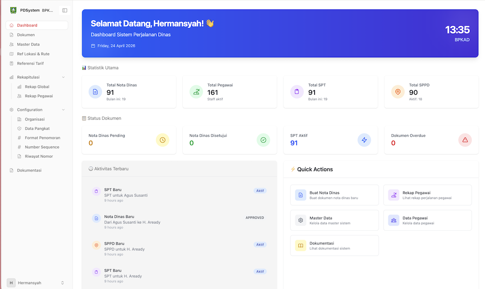Open the Dokumen menu item
Screen dimensions: 485x289
click(x=37, y=35)
